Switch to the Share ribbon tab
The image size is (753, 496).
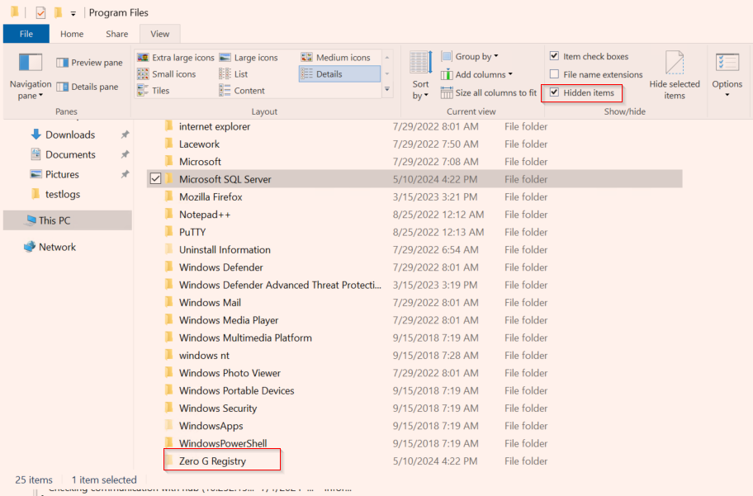pos(116,34)
